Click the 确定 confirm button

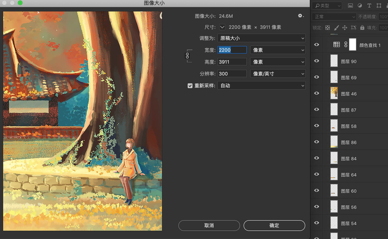point(274,225)
